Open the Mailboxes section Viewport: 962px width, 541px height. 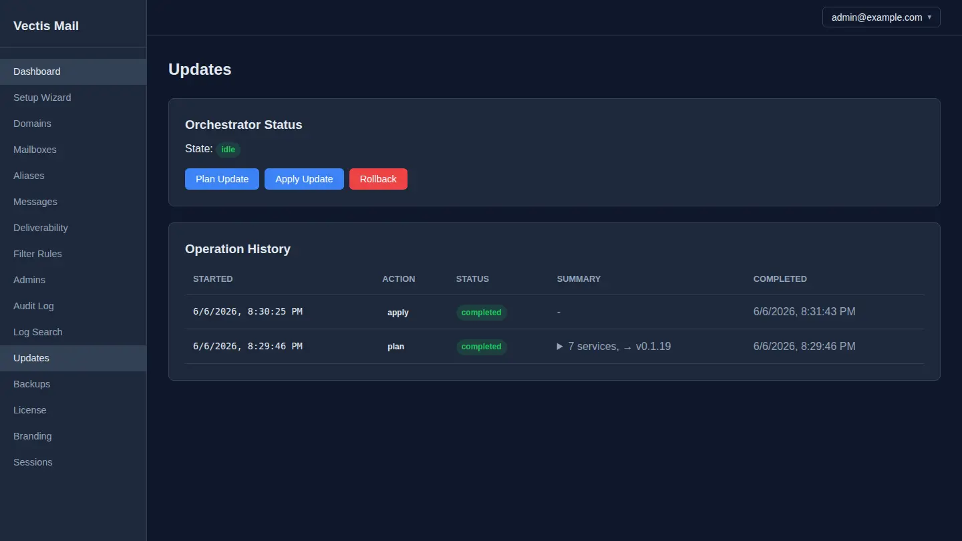click(x=73, y=150)
